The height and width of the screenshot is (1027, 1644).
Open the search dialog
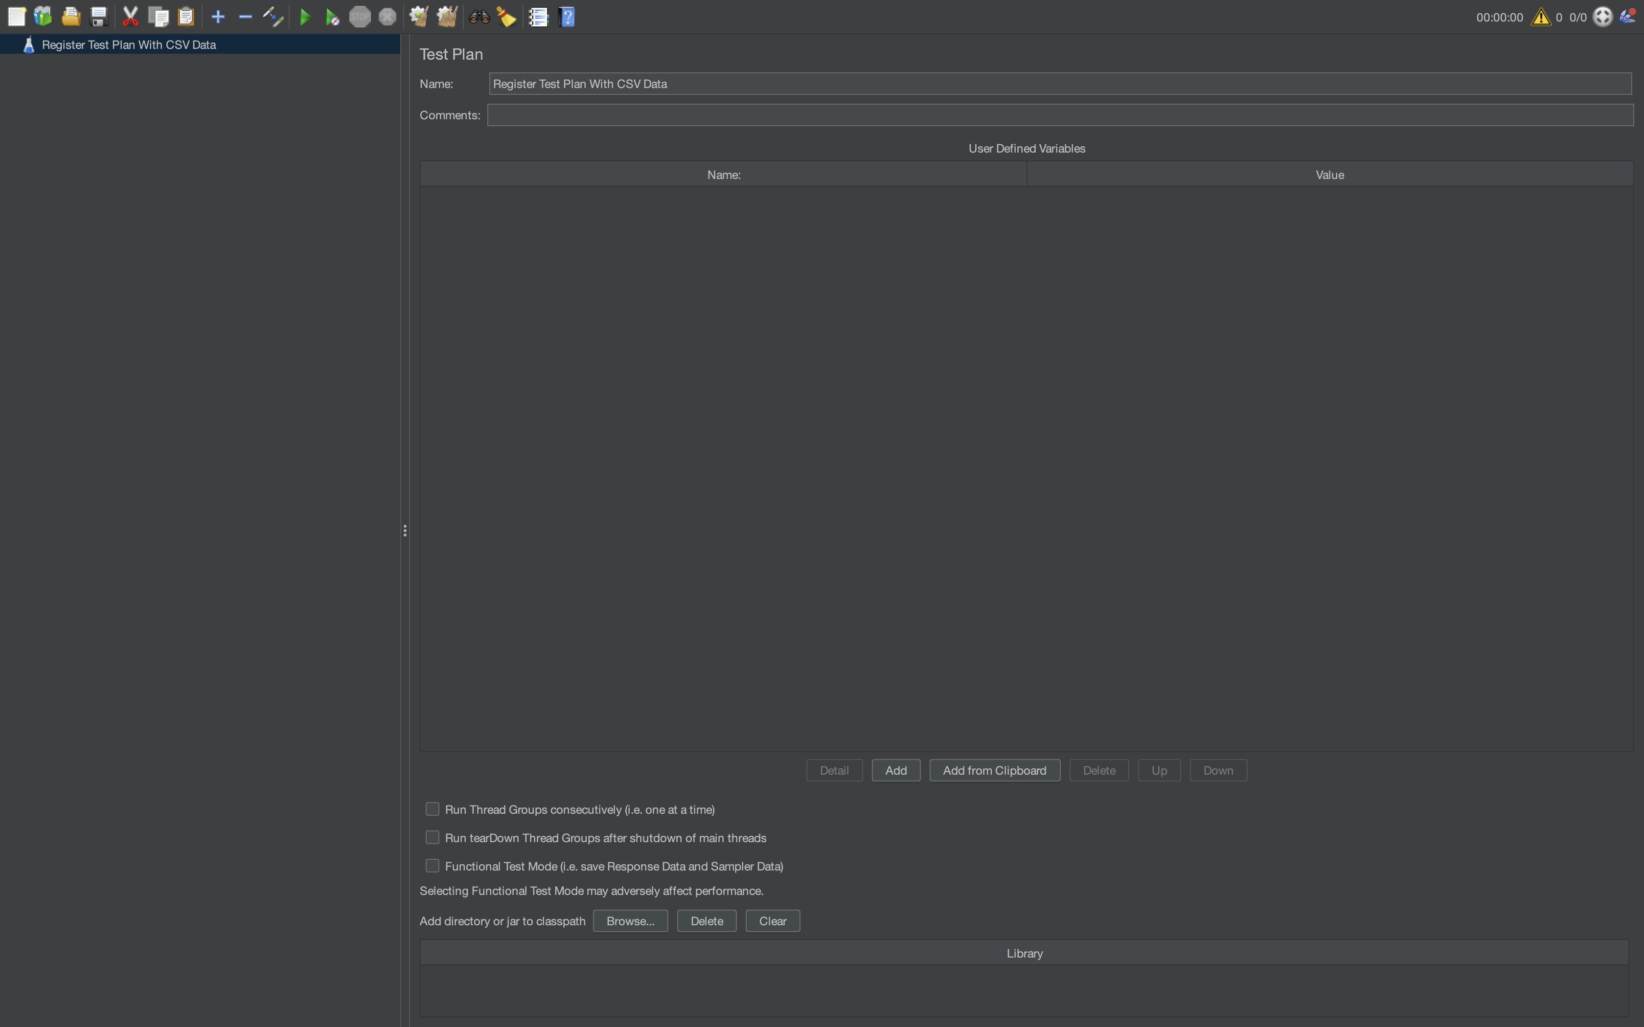(479, 16)
